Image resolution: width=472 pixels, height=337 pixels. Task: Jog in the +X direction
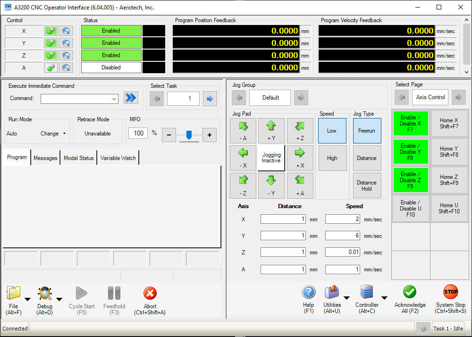pos(300,158)
